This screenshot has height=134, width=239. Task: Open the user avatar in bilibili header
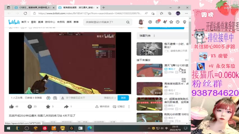click(x=141, y=22)
